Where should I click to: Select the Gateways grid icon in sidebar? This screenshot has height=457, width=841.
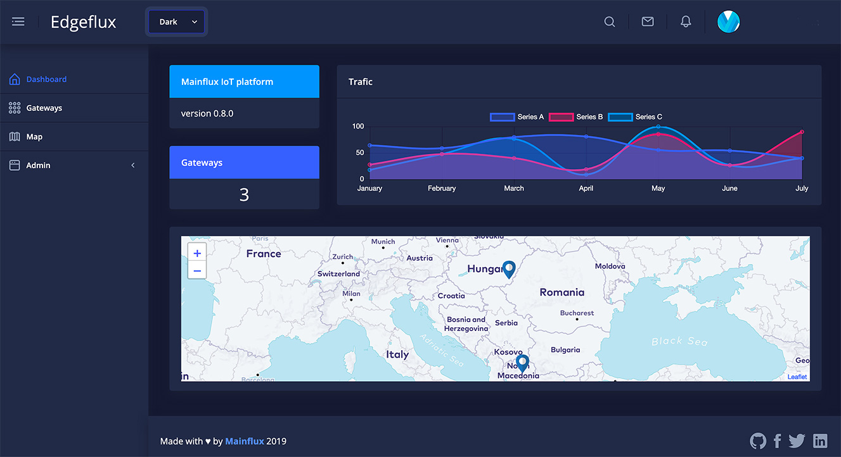pos(14,108)
